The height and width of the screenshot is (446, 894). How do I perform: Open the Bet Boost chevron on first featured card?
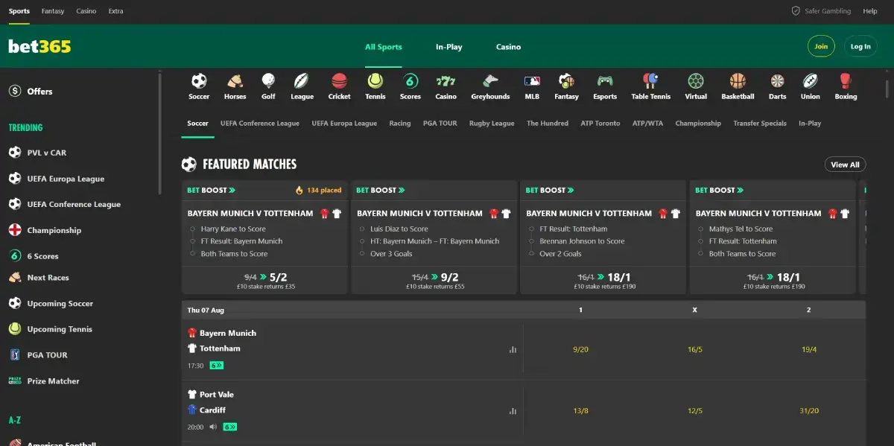[232, 190]
